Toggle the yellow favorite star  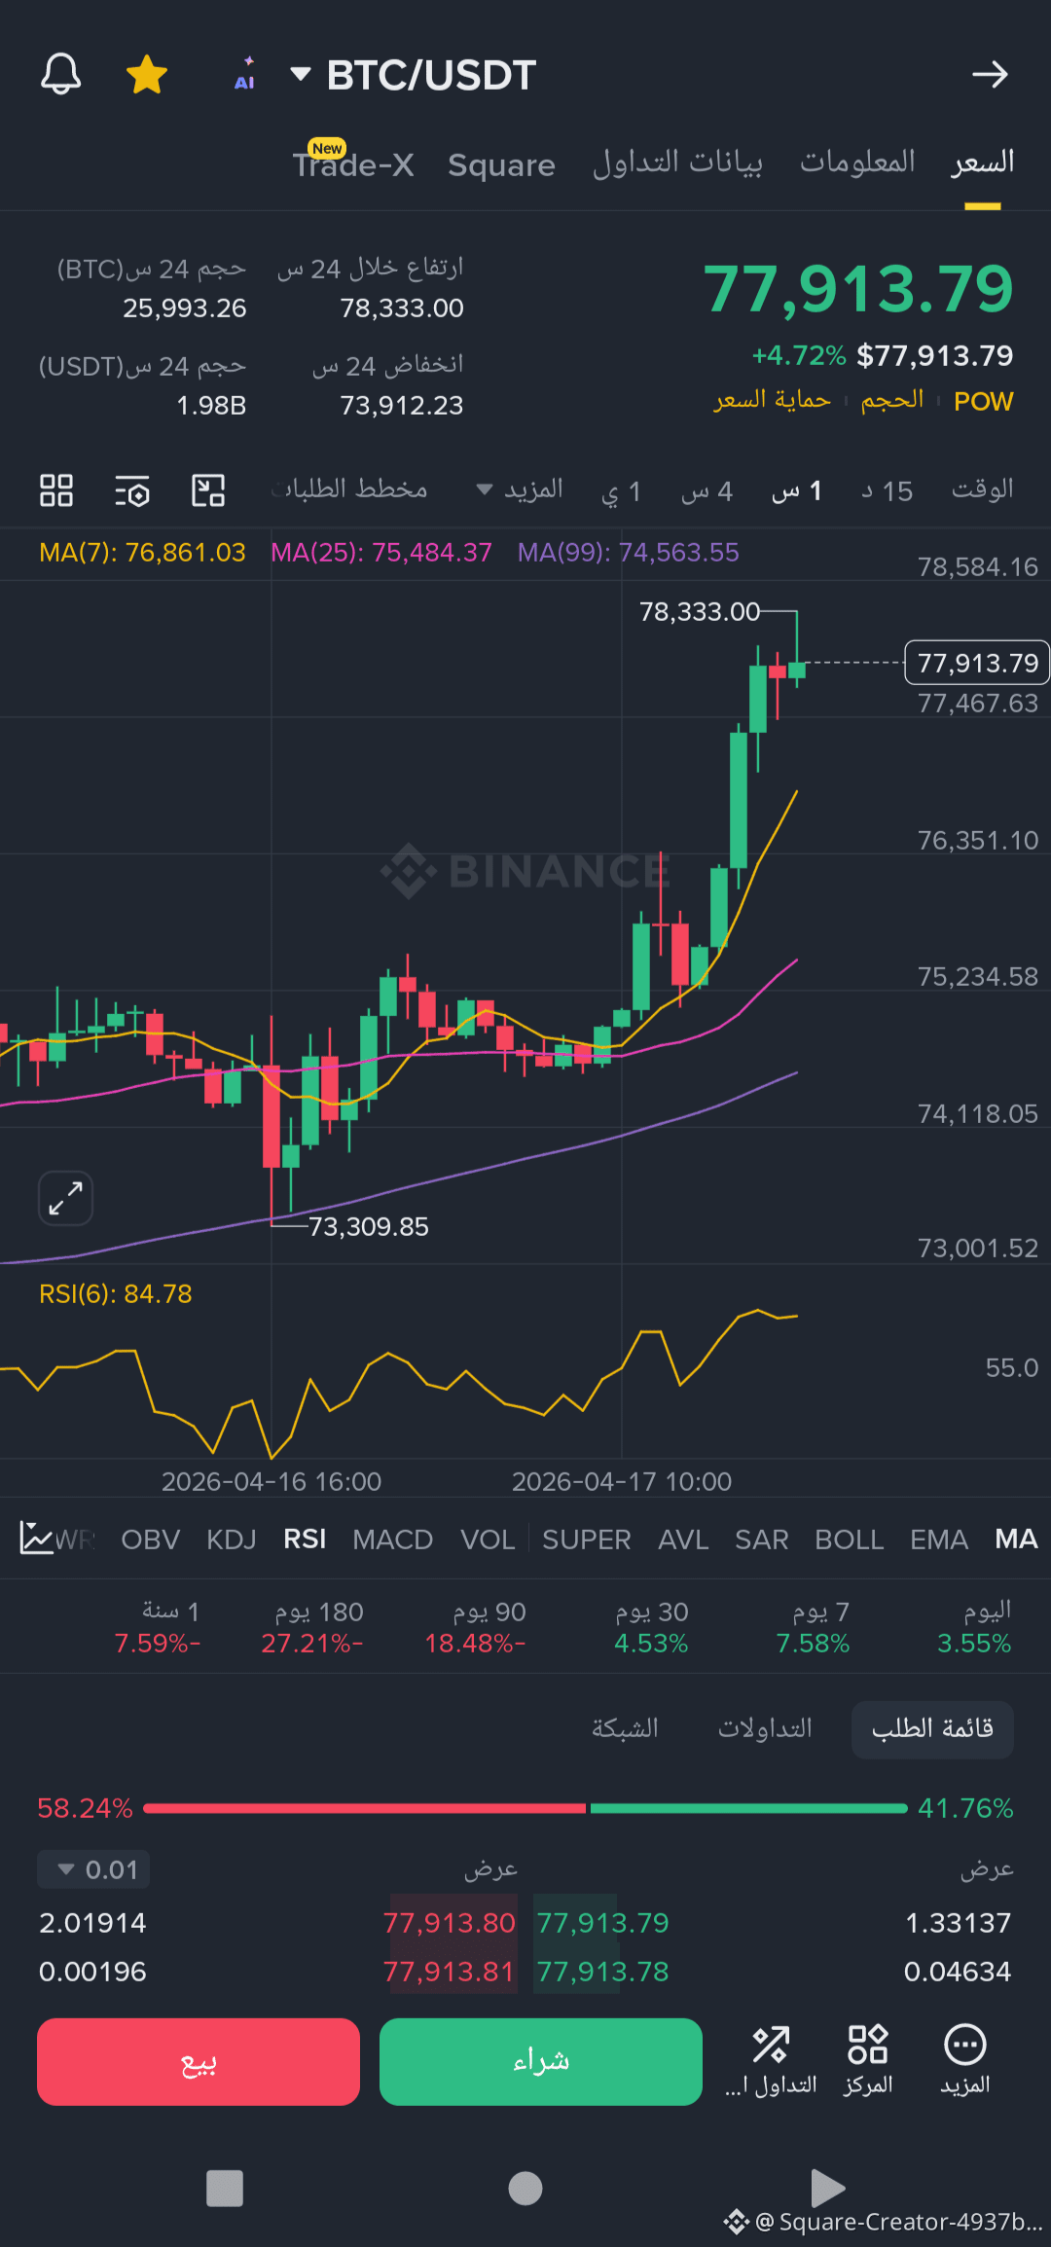pyautogui.click(x=147, y=74)
